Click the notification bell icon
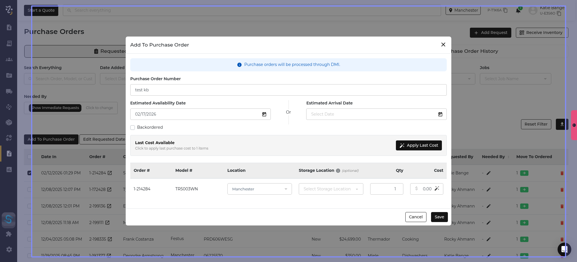This screenshot has width=577, height=262. click(x=518, y=11)
